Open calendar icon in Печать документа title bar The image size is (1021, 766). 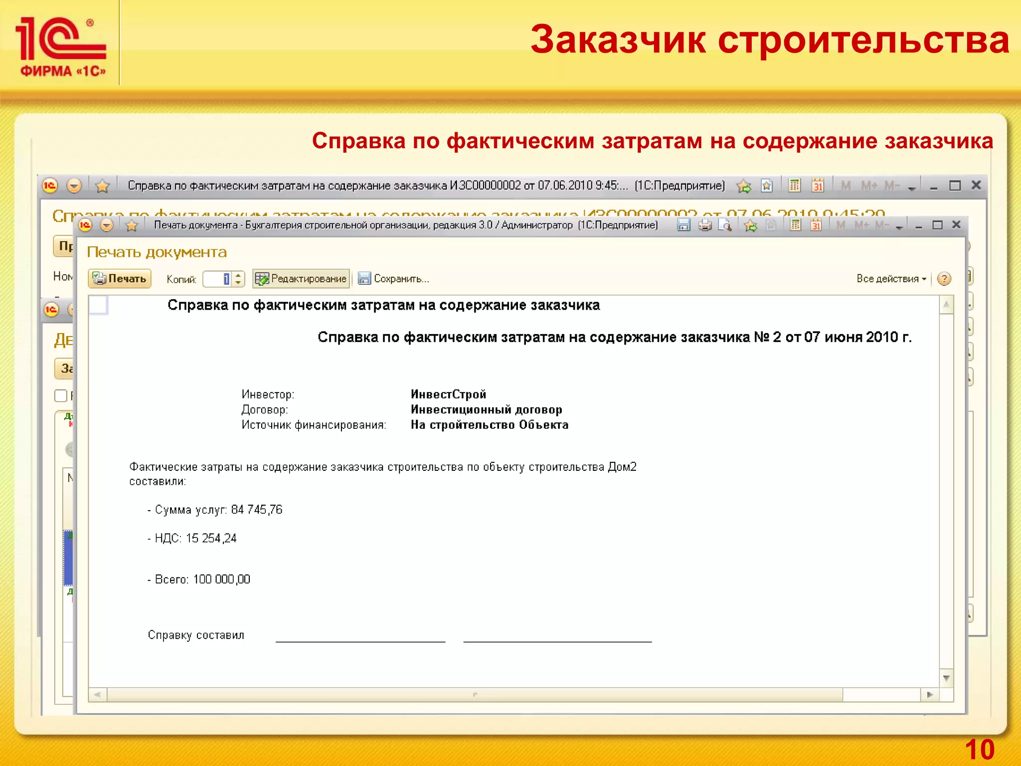pos(816,225)
